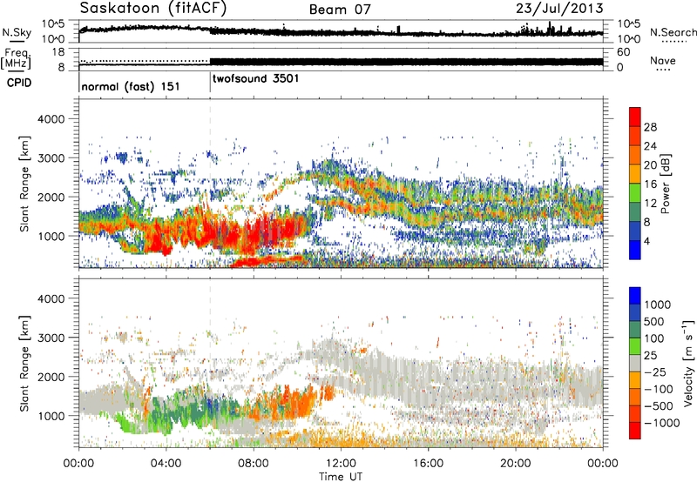Click the "Saskatoon (fitACF)" plot title
The height and width of the screenshot is (482, 697).
click(x=153, y=8)
